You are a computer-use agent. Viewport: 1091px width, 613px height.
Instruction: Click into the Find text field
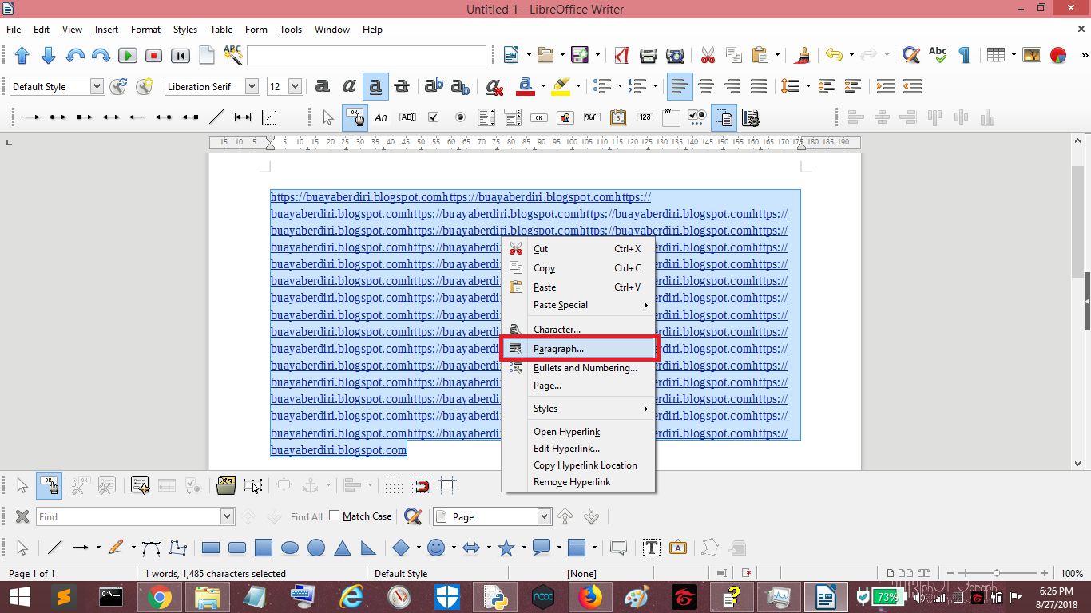pyautogui.click(x=128, y=516)
